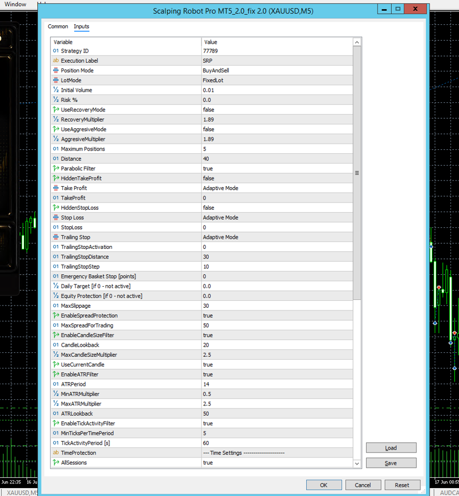Click the Distance integer type icon
Image resolution: width=459 pixels, height=496 pixels.
55,158
